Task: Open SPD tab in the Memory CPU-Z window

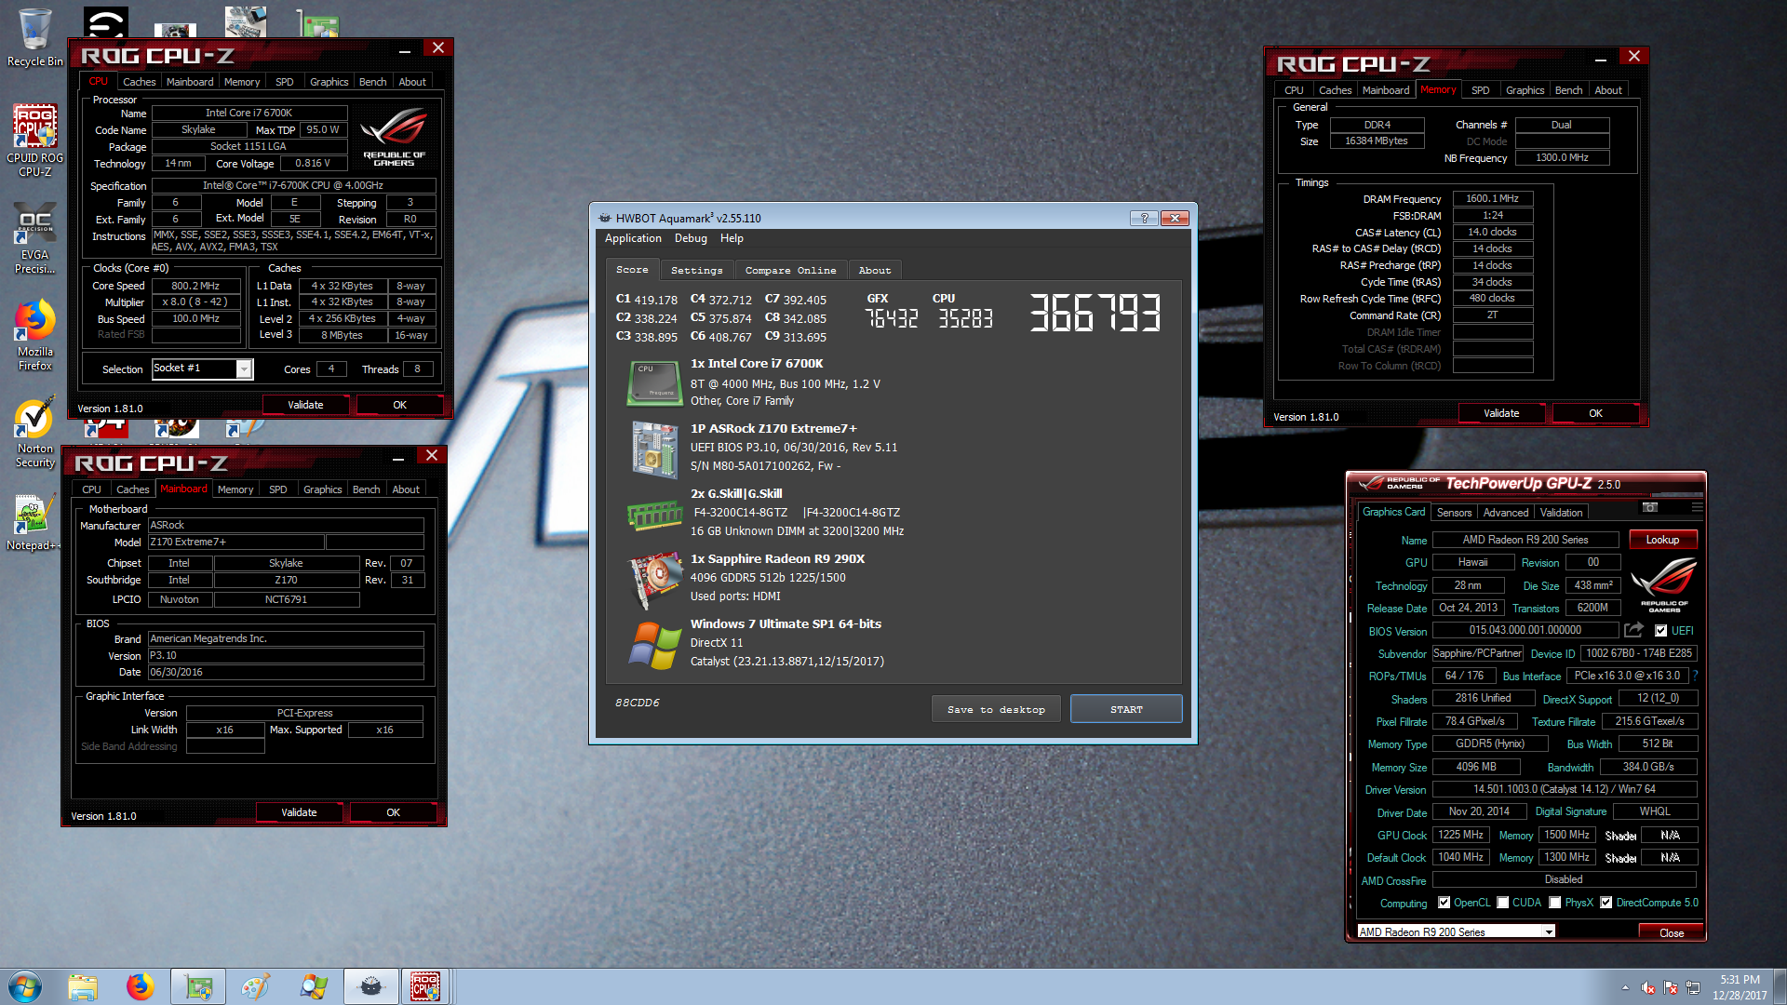Action: point(1480,90)
